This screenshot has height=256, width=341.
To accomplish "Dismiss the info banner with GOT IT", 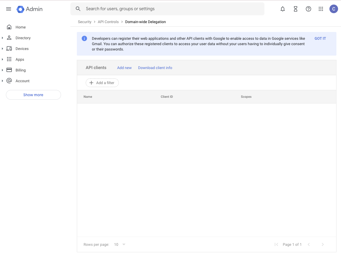I will [x=320, y=38].
